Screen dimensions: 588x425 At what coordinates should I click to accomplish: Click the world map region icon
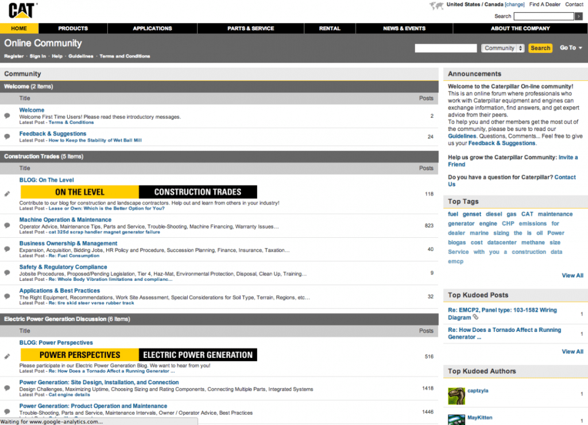click(x=436, y=6)
